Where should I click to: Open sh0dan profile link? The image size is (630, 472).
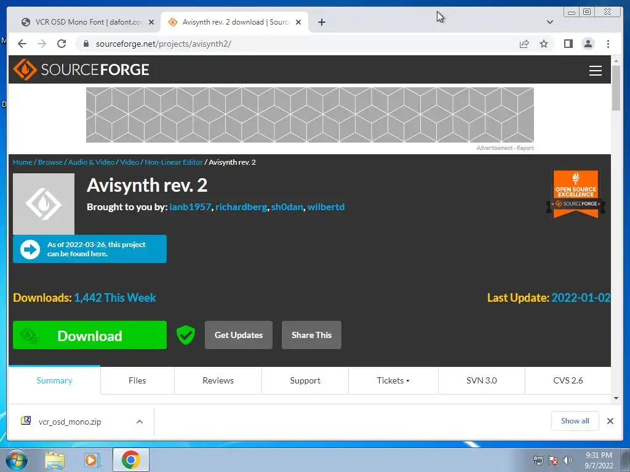point(287,207)
